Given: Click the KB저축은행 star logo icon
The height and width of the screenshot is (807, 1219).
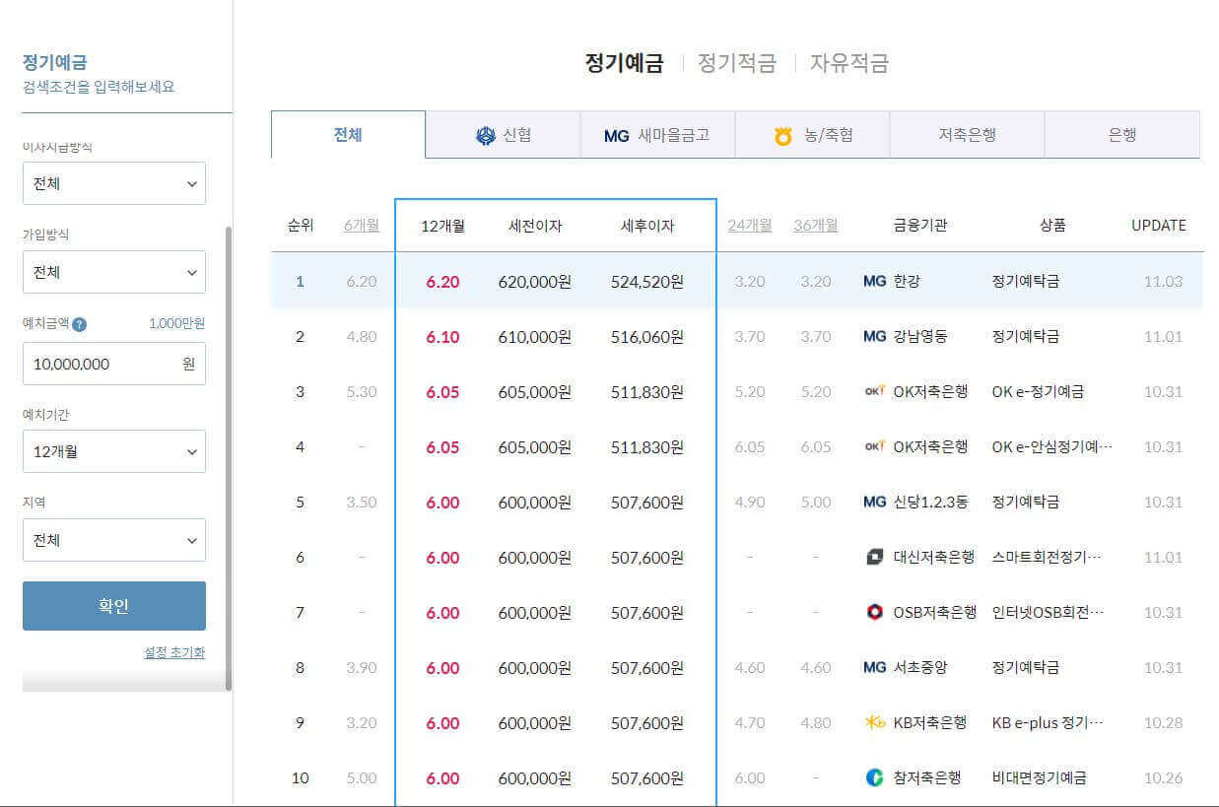Looking at the screenshot, I should click(x=873, y=722).
